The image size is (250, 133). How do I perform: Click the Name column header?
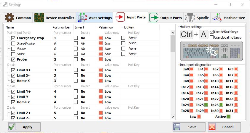(x=27, y=27)
